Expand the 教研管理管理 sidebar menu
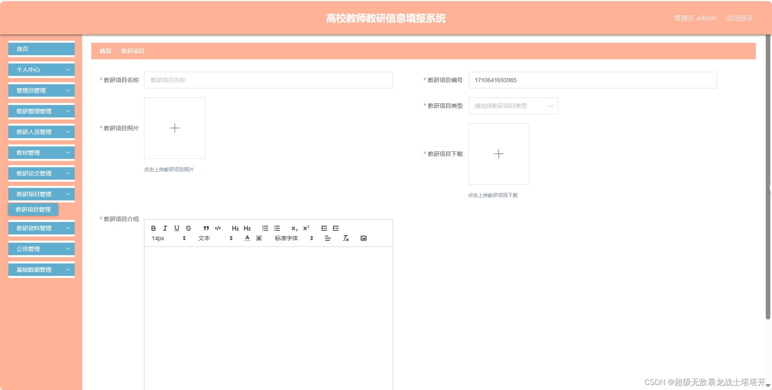772x390 pixels. point(42,111)
